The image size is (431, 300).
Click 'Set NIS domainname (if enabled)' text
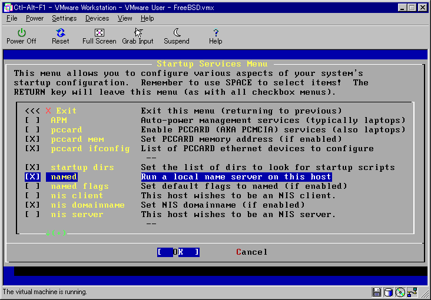[223, 205]
